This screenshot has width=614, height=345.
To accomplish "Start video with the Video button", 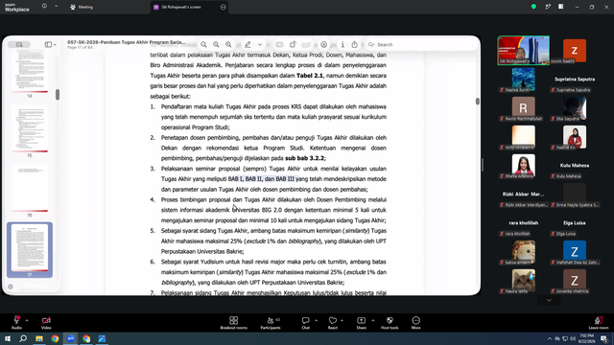I will [46, 322].
